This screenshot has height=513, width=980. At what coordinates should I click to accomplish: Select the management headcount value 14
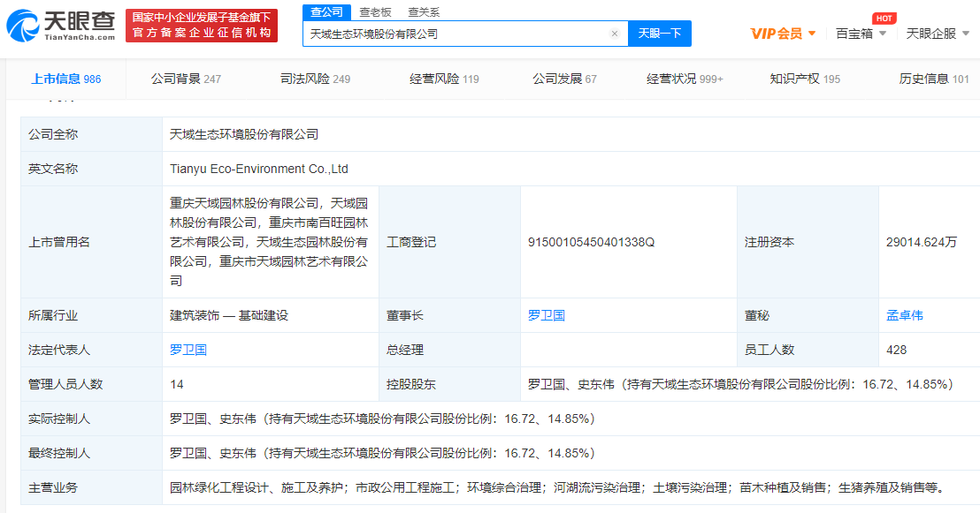pos(177,384)
